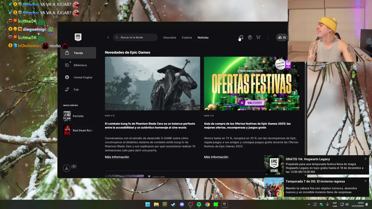Click the Fortnite OG notification thumbnail
Screen dimensions: 372x209
point(274,187)
